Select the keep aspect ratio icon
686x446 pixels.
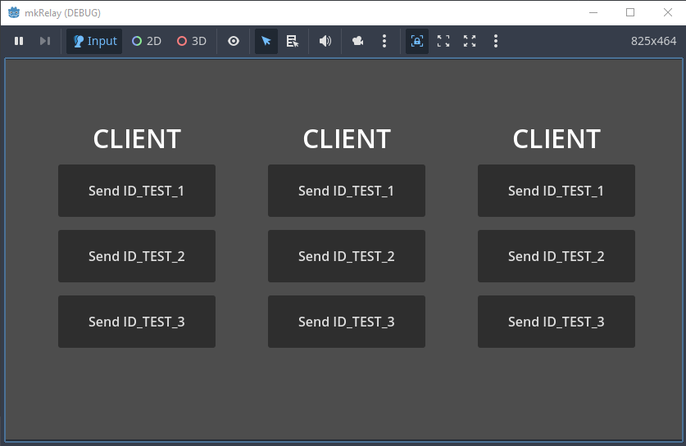(443, 41)
